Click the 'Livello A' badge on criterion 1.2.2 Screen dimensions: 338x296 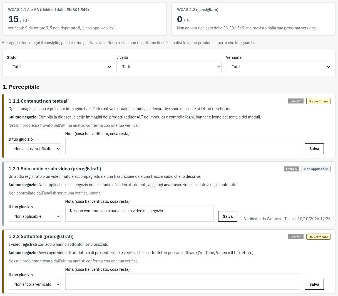[x=296, y=237]
